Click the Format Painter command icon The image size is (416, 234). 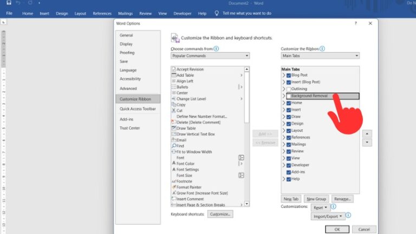coord(174,187)
